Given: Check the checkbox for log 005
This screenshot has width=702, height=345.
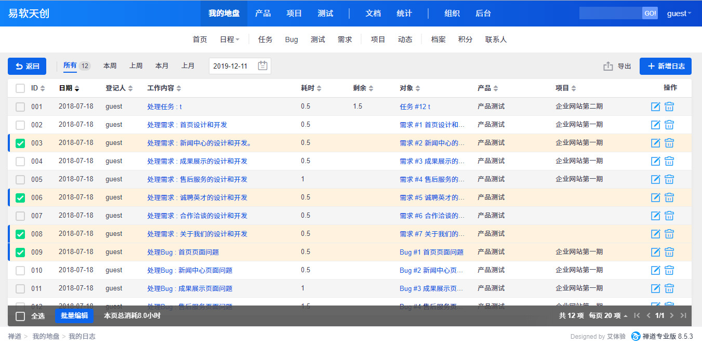Looking at the screenshot, I should (x=20, y=180).
